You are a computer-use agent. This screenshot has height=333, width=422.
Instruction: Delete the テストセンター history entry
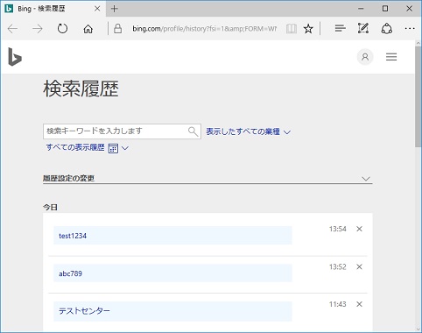pyautogui.click(x=359, y=304)
